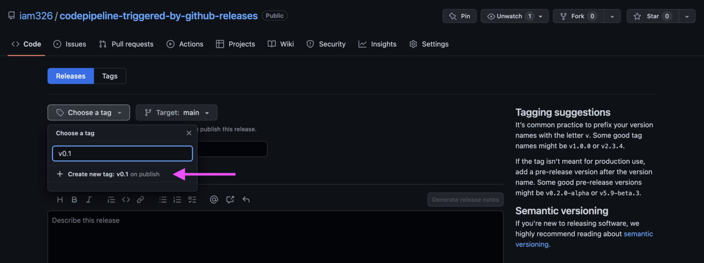
Task: Insert a bulleted list
Action: [163, 199]
